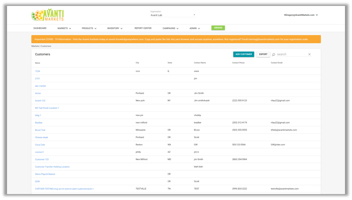
Task: Open the Organization dropdown showing Avanti Lab
Action: pos(173,15)
